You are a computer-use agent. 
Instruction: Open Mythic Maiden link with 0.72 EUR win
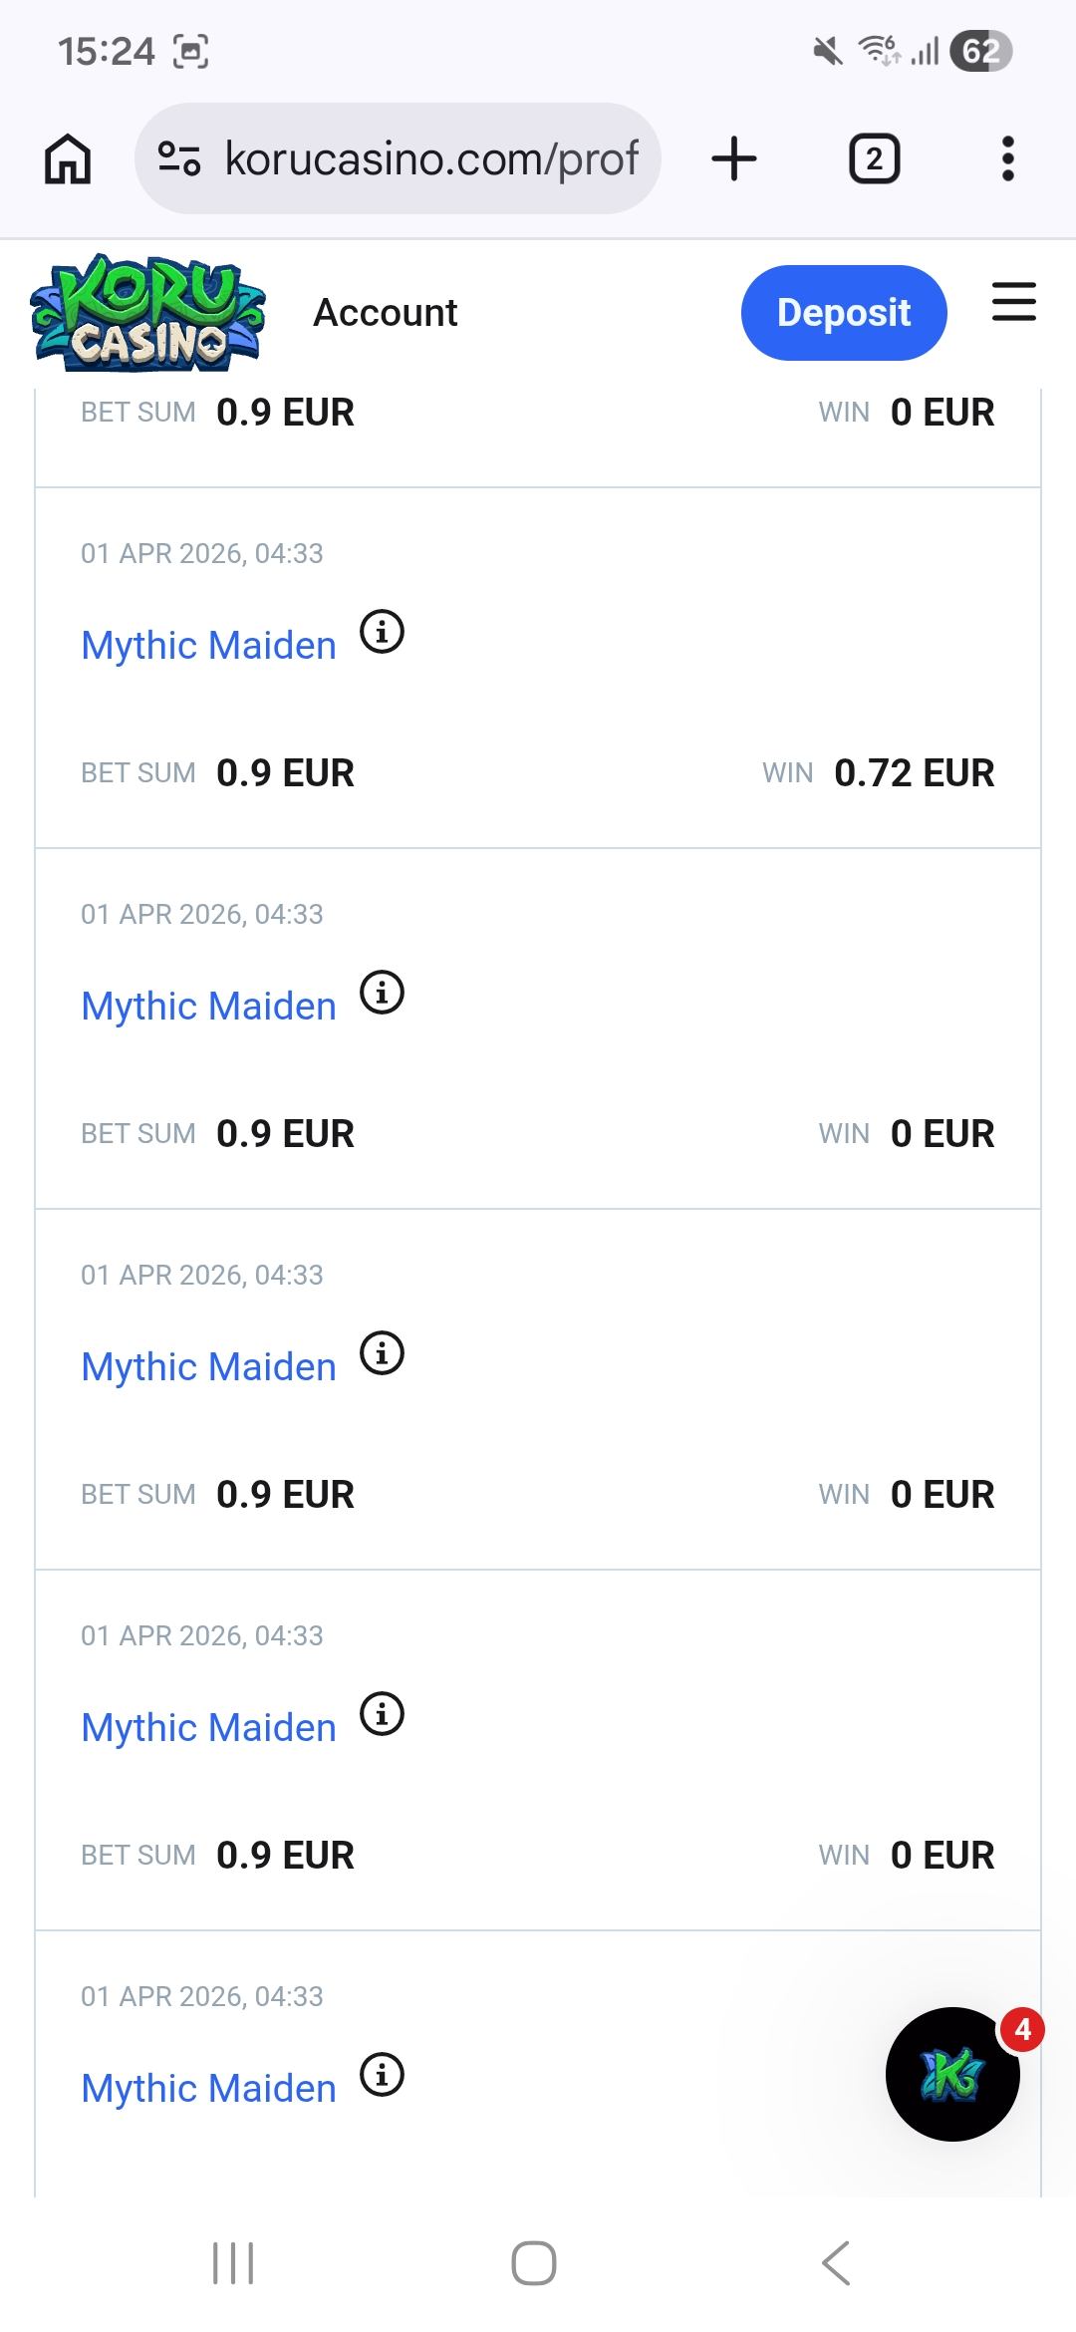[x=208, y=646]
